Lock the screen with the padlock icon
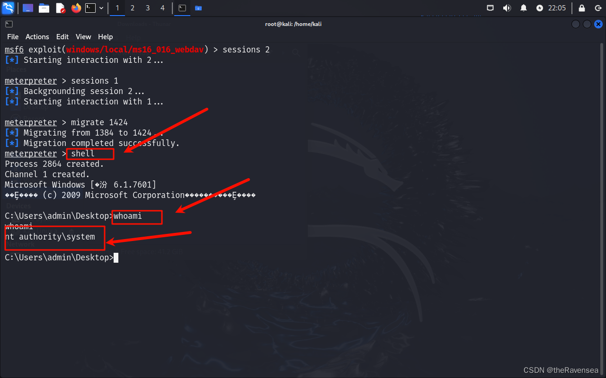 pyautogui.click(x=582, y=8)
